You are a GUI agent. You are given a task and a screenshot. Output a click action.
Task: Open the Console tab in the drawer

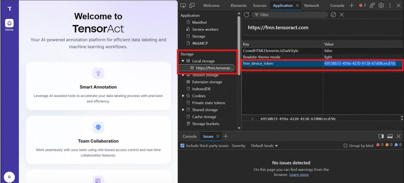pos(189,136)
